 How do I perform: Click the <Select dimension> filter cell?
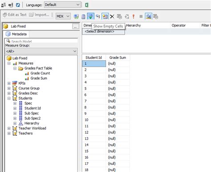(x=103, y=31)
